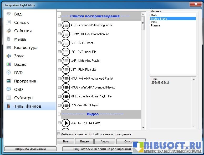
Task: Toggle the CUE Sheet checkbox
Action: 59,43
